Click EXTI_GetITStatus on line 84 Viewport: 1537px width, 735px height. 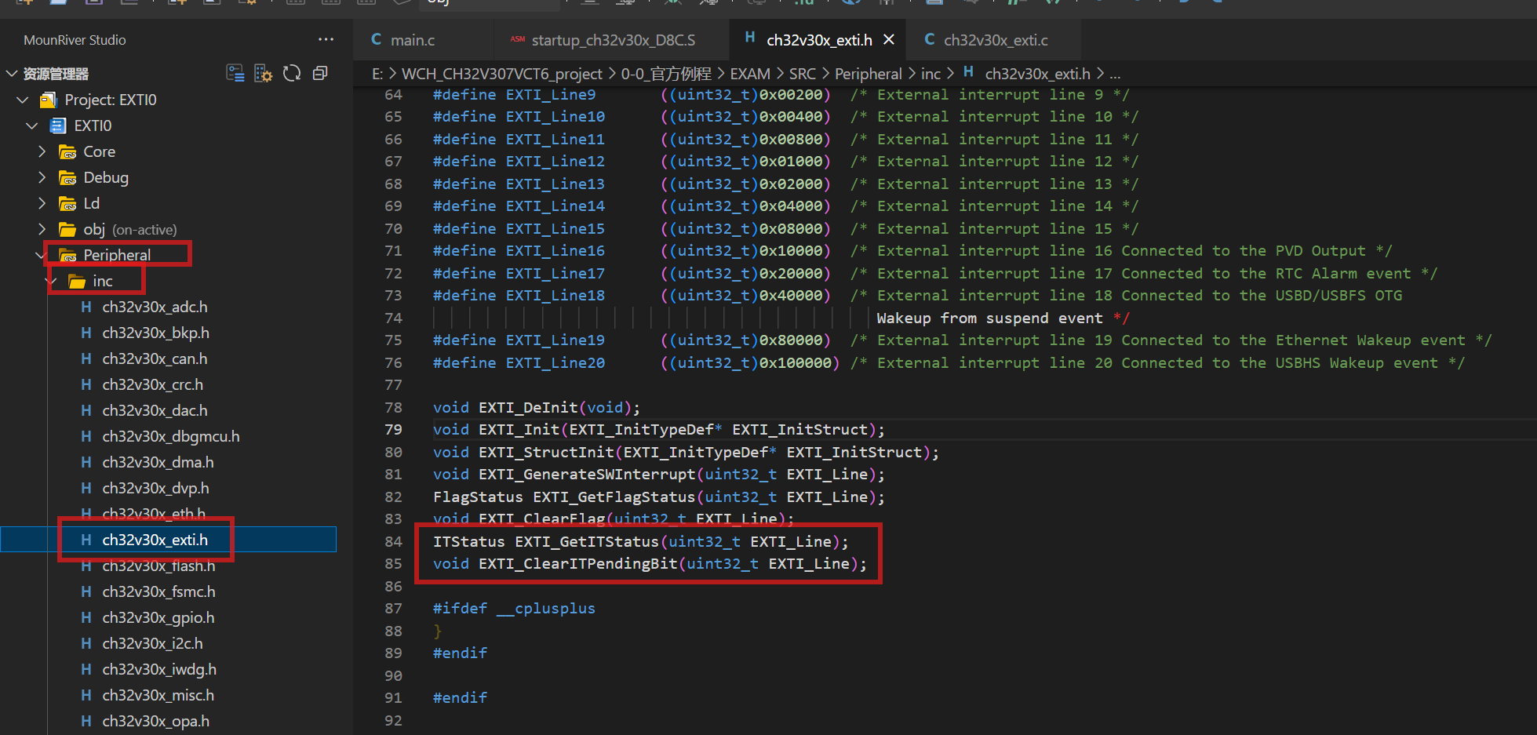587,541
